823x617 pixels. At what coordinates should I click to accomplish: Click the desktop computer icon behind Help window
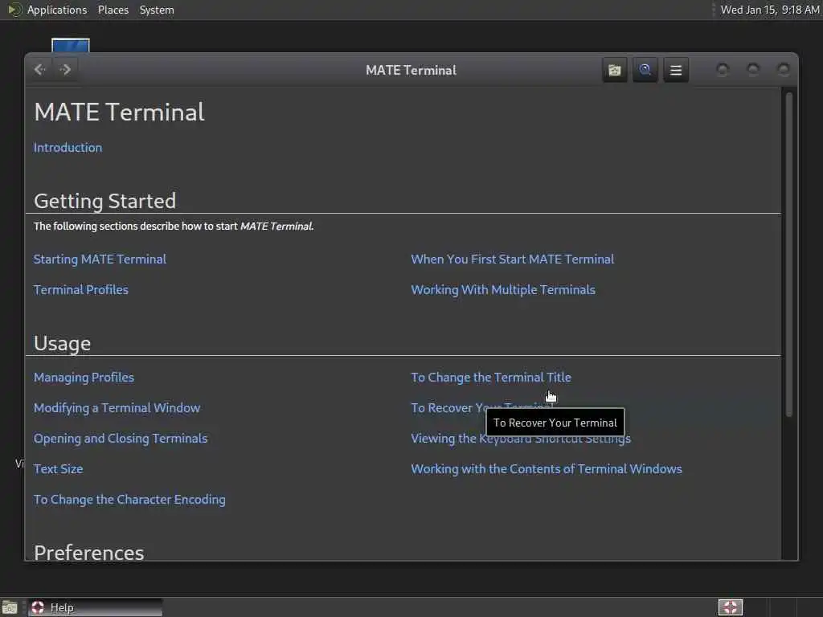tap(71, 45)
